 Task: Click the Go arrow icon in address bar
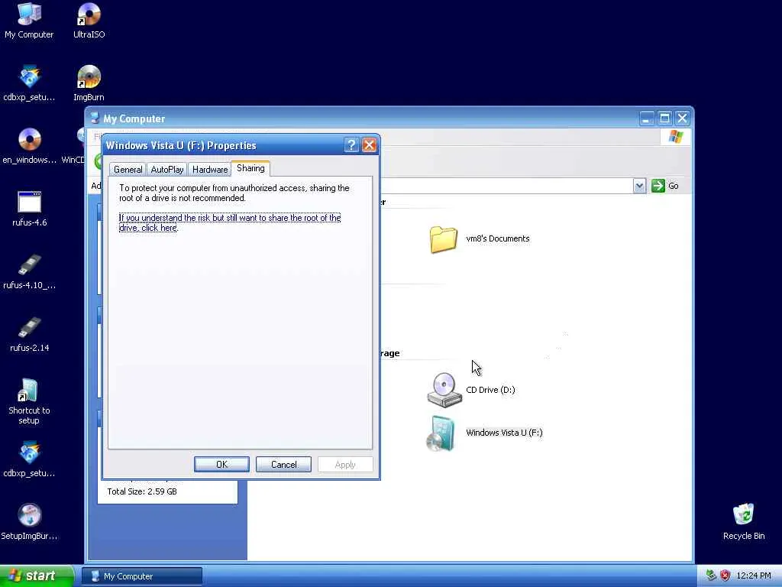pos(658,186)
